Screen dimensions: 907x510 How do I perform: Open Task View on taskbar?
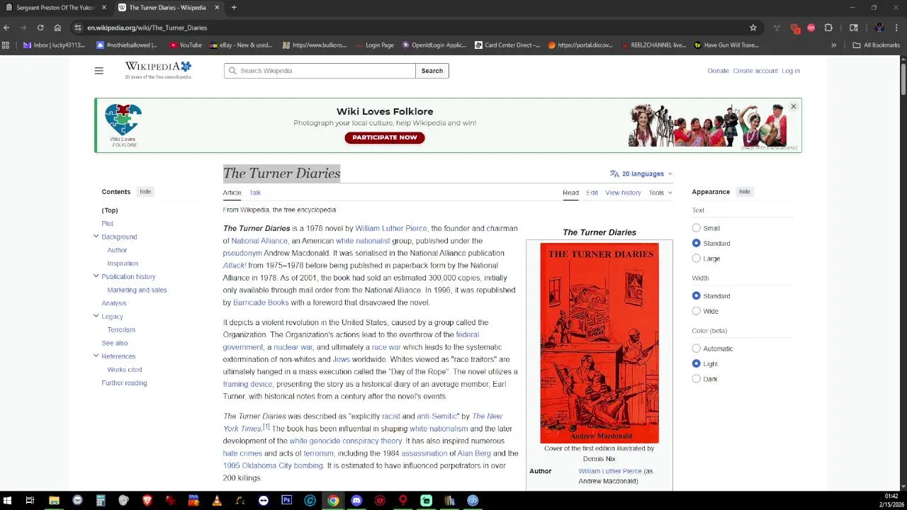pos(30,501)
